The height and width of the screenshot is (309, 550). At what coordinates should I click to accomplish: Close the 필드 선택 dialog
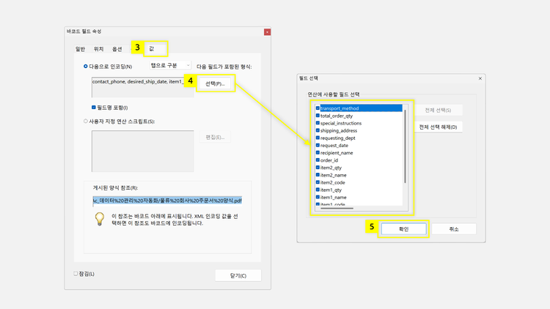pos(480,78)
